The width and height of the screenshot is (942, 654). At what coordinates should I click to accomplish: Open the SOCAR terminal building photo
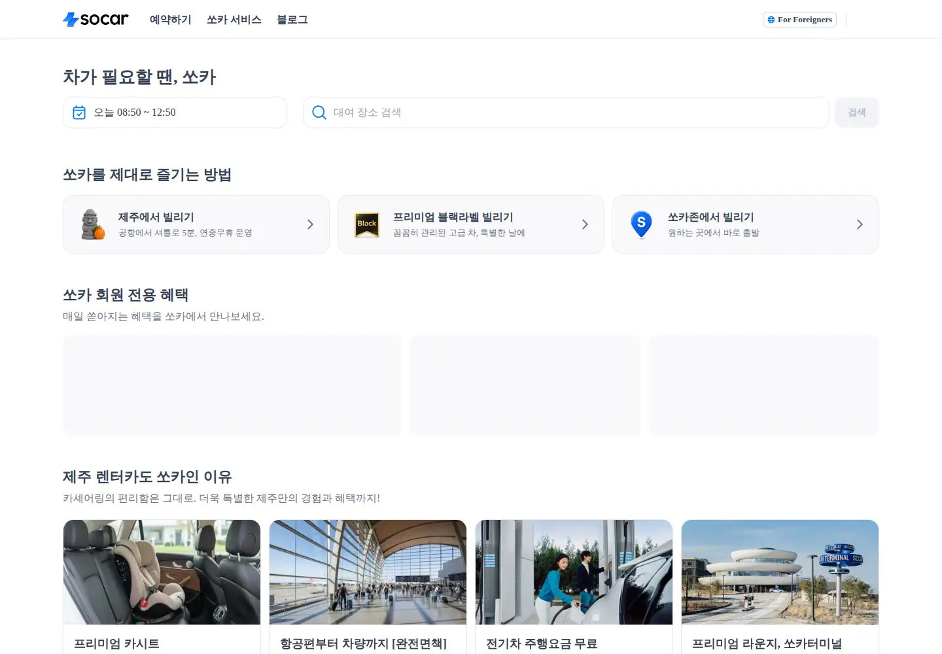pos(780,572)
